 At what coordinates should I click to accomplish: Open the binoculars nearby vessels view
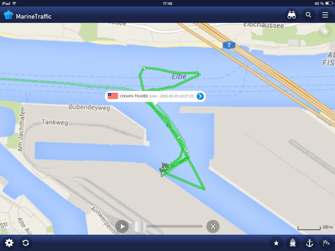pyautogui.click(x=291, y=15)
